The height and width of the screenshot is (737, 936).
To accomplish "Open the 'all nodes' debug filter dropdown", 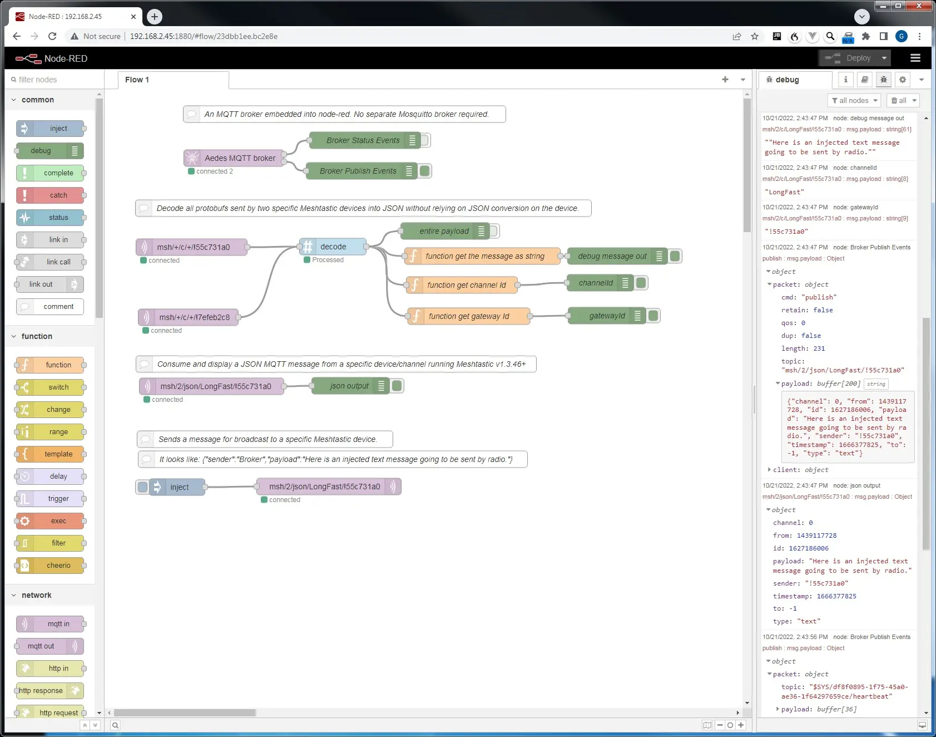I will [x=855, y=100].
